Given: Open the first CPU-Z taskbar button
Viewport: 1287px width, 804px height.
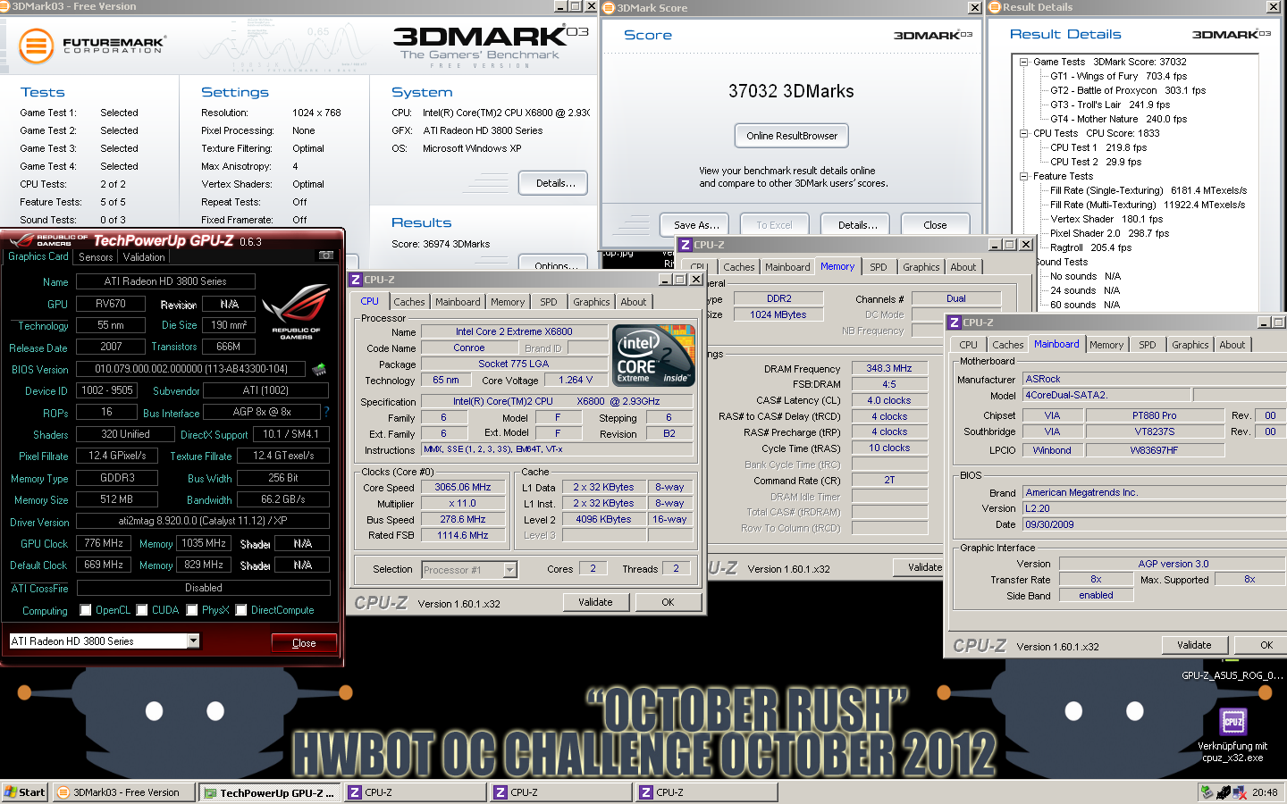Looking at the screenshot, I should point(416,792).
